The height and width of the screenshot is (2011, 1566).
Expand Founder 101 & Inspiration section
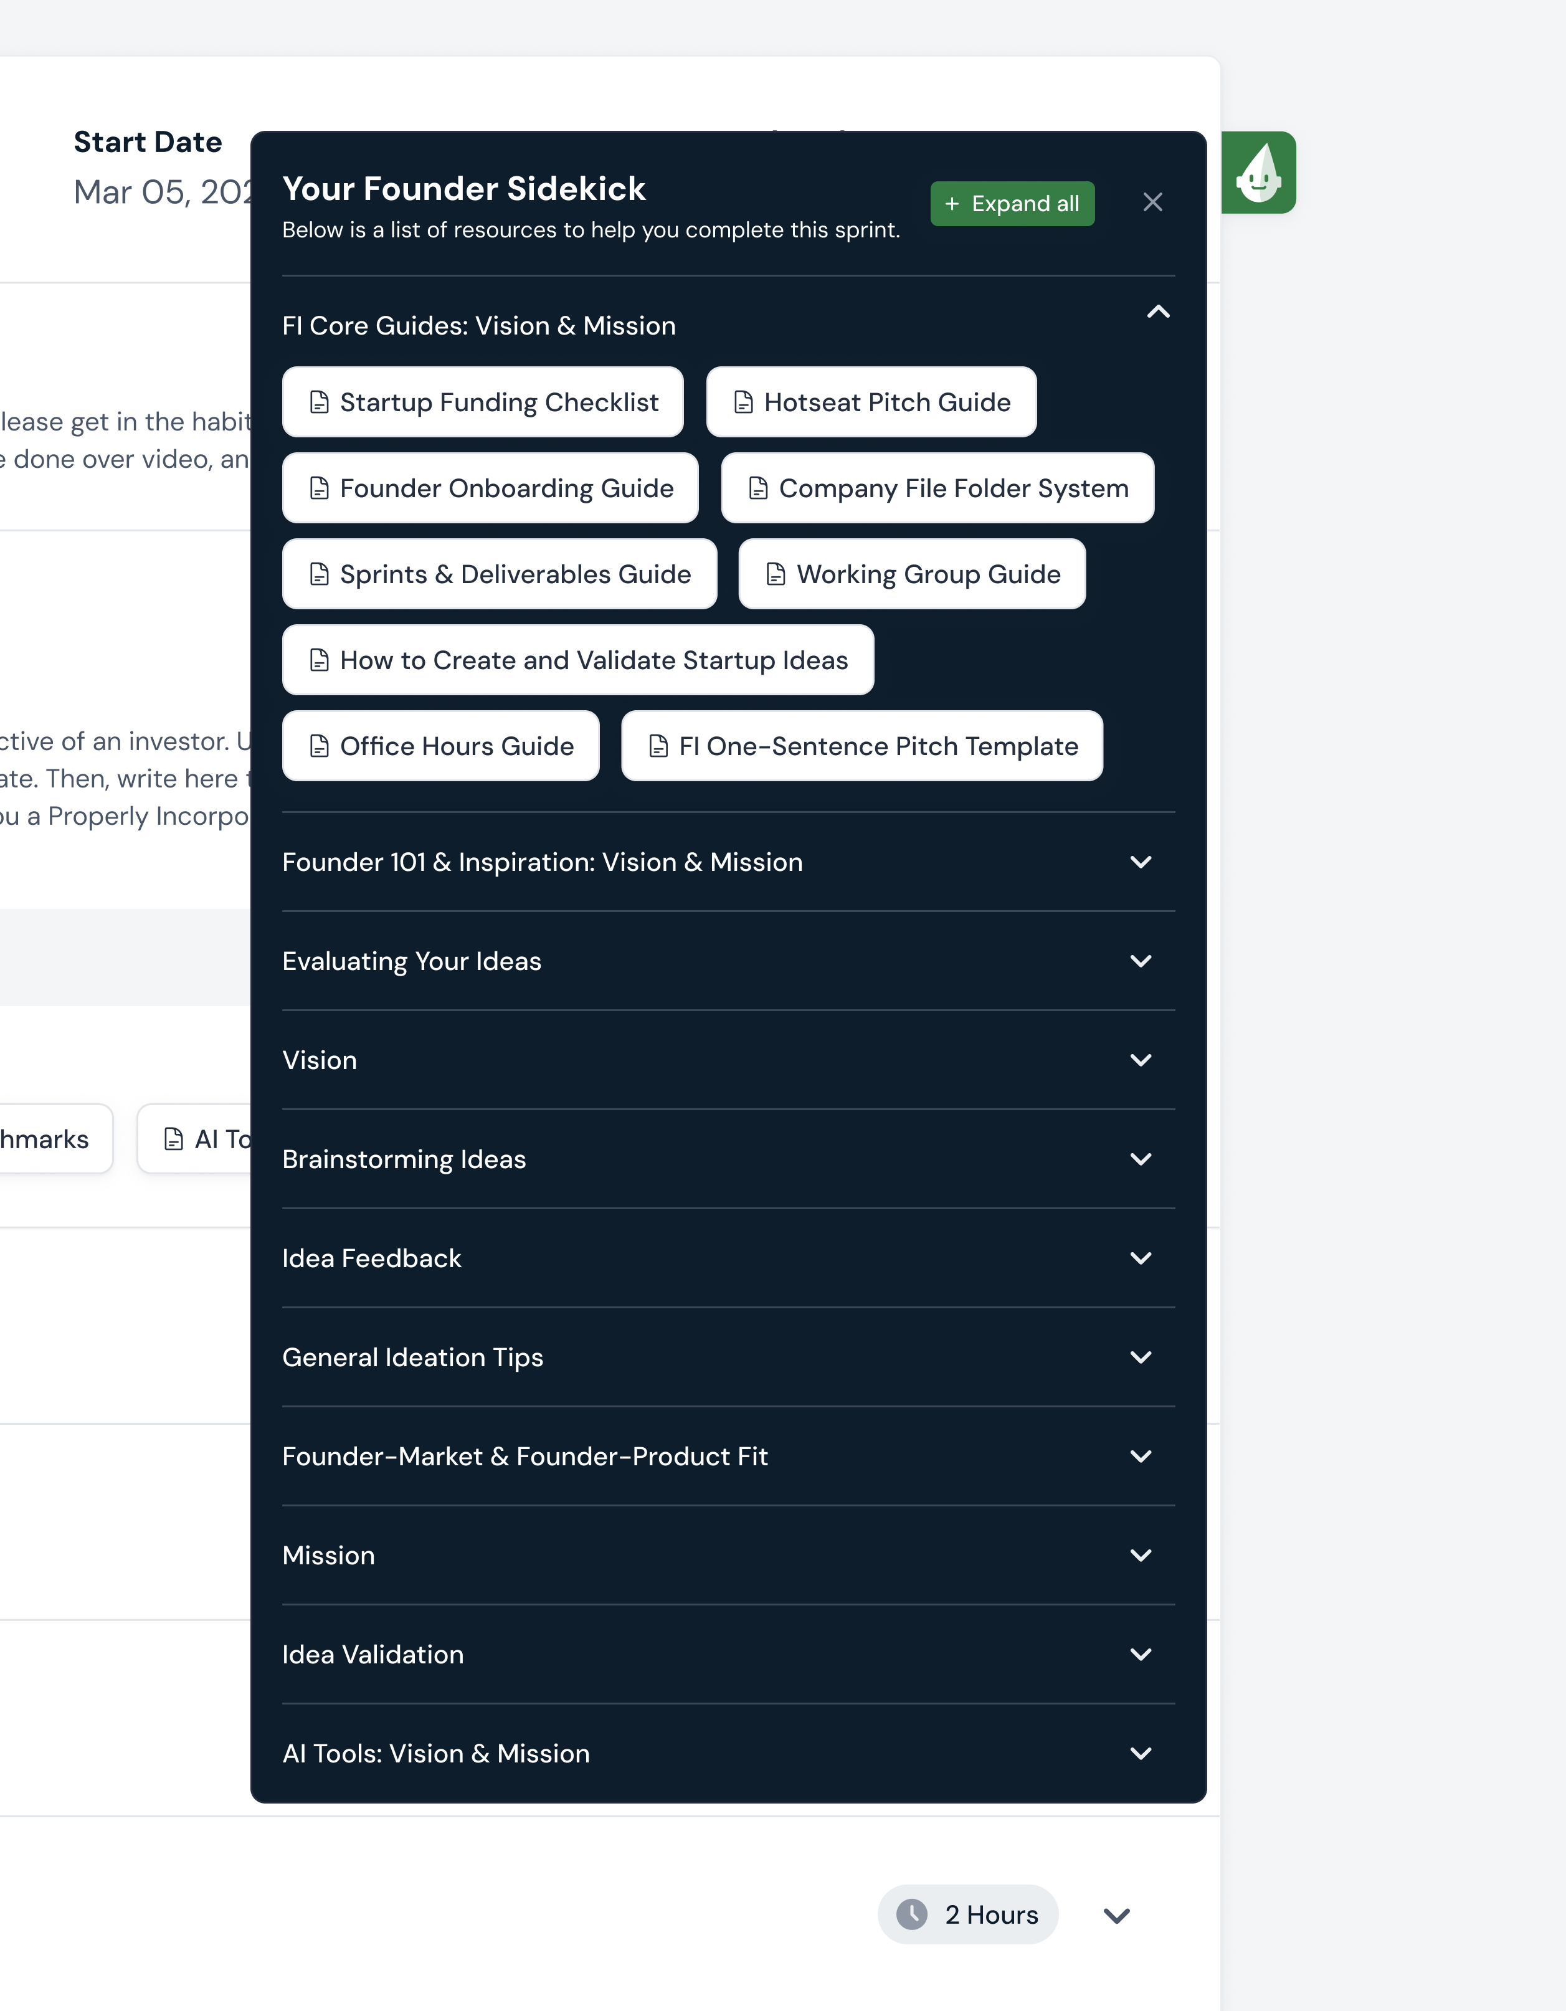tap(1140, 862)
